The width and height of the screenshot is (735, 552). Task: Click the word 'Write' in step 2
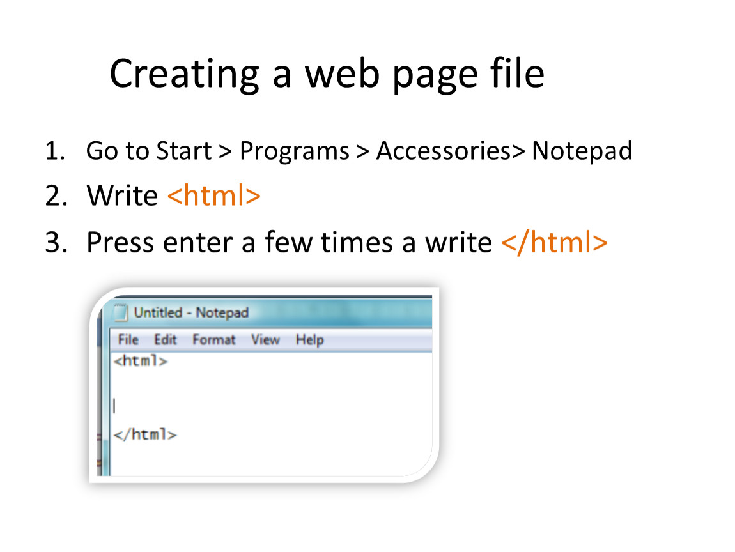pos(122,195)
